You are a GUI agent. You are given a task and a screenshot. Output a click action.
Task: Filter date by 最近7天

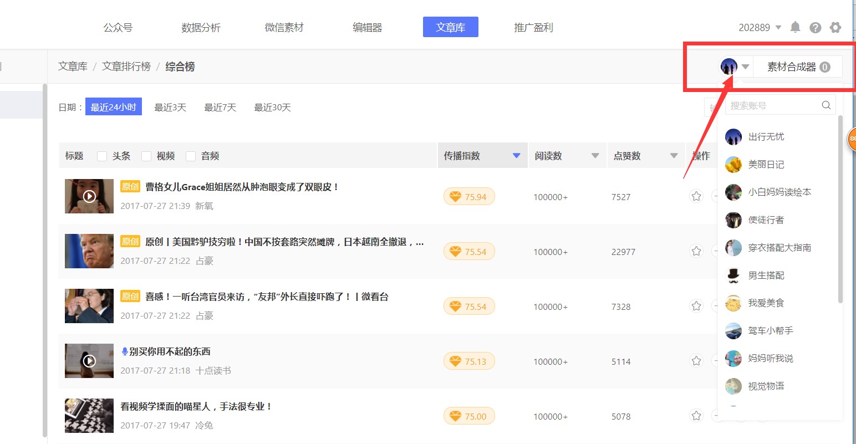click(220, 108)
